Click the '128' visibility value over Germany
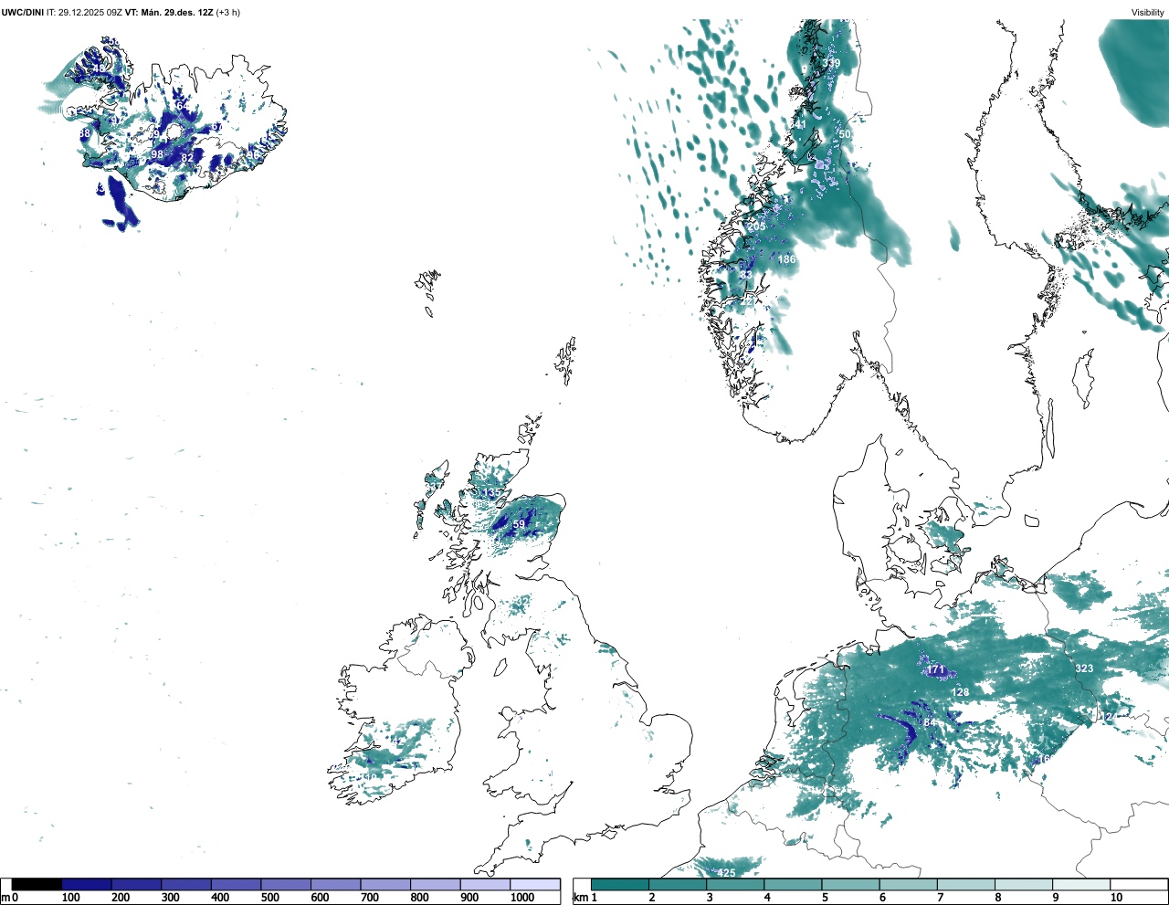 (x=960, y=692)
